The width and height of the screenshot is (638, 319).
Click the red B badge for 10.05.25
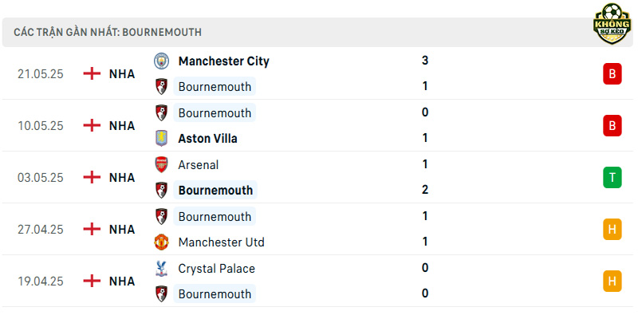pos(612,126)
